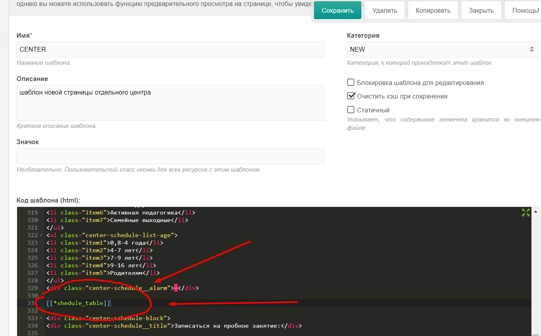This screenshot has width=541, height=336.
Task: Click code line containing 0,8-4 года
Action: tap(105, 243)
